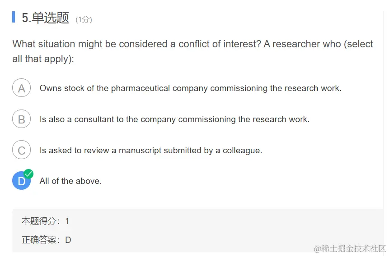Choose the "All of the above." label

(70, 181)
